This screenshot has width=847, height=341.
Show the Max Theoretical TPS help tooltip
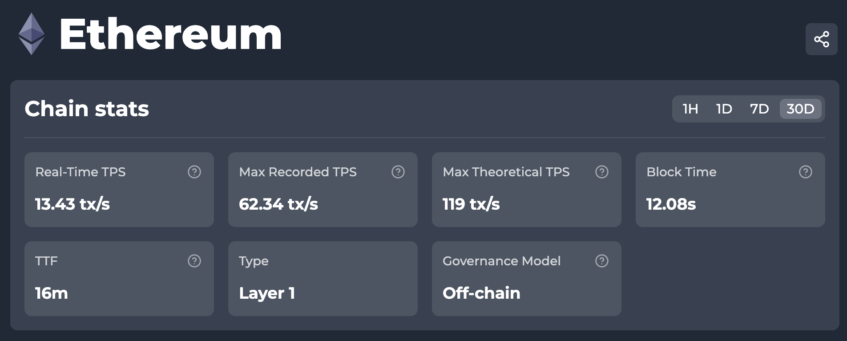[602, 172]
